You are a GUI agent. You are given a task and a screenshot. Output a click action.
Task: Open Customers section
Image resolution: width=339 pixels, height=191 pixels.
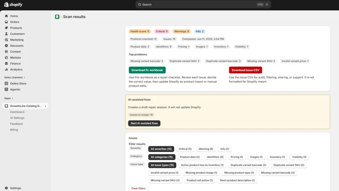[17, 34]
